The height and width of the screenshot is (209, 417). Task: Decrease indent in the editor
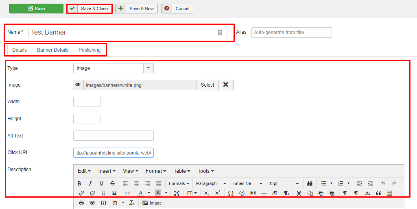tap(359, 183)
